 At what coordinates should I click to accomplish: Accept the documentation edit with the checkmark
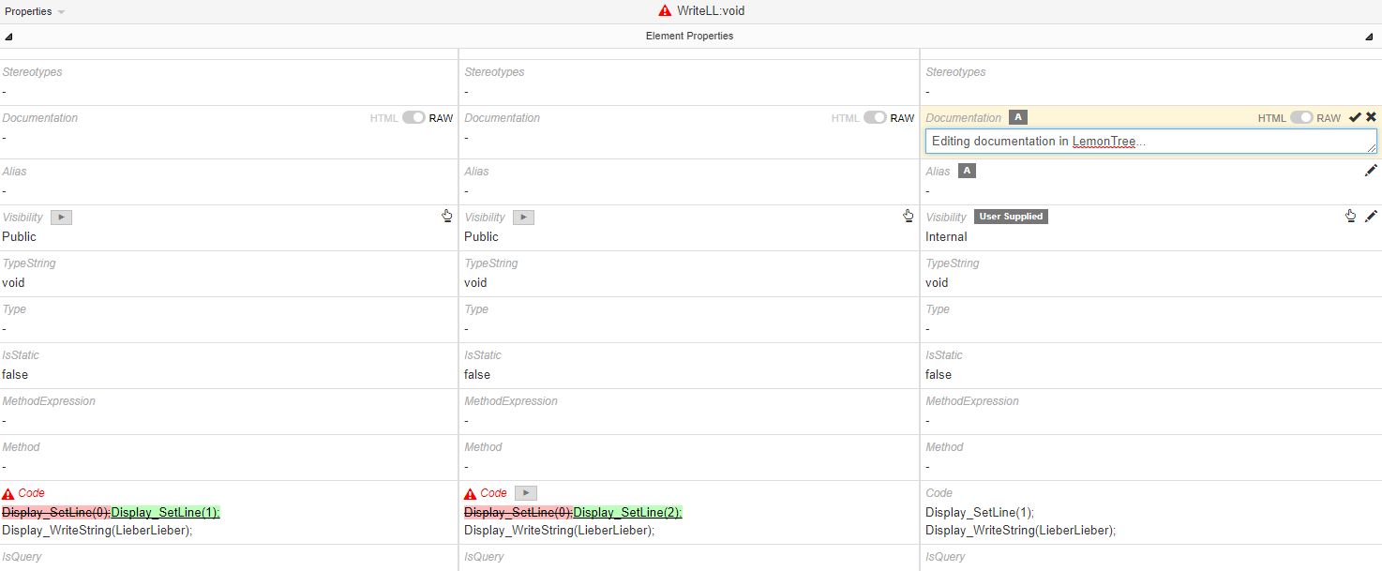pyautogui.click(x=1356, y=117)
